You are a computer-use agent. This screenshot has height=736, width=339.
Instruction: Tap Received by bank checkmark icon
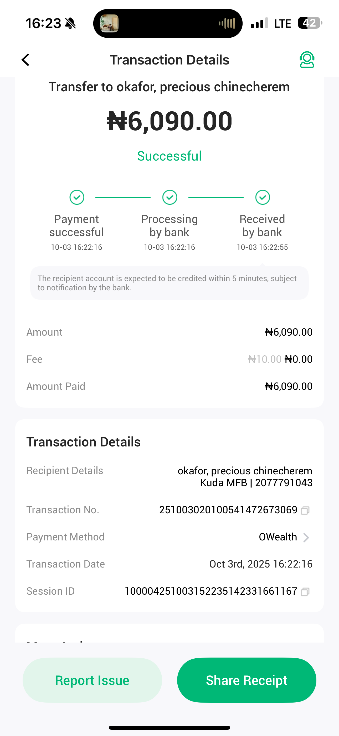[x=263, y=197]
